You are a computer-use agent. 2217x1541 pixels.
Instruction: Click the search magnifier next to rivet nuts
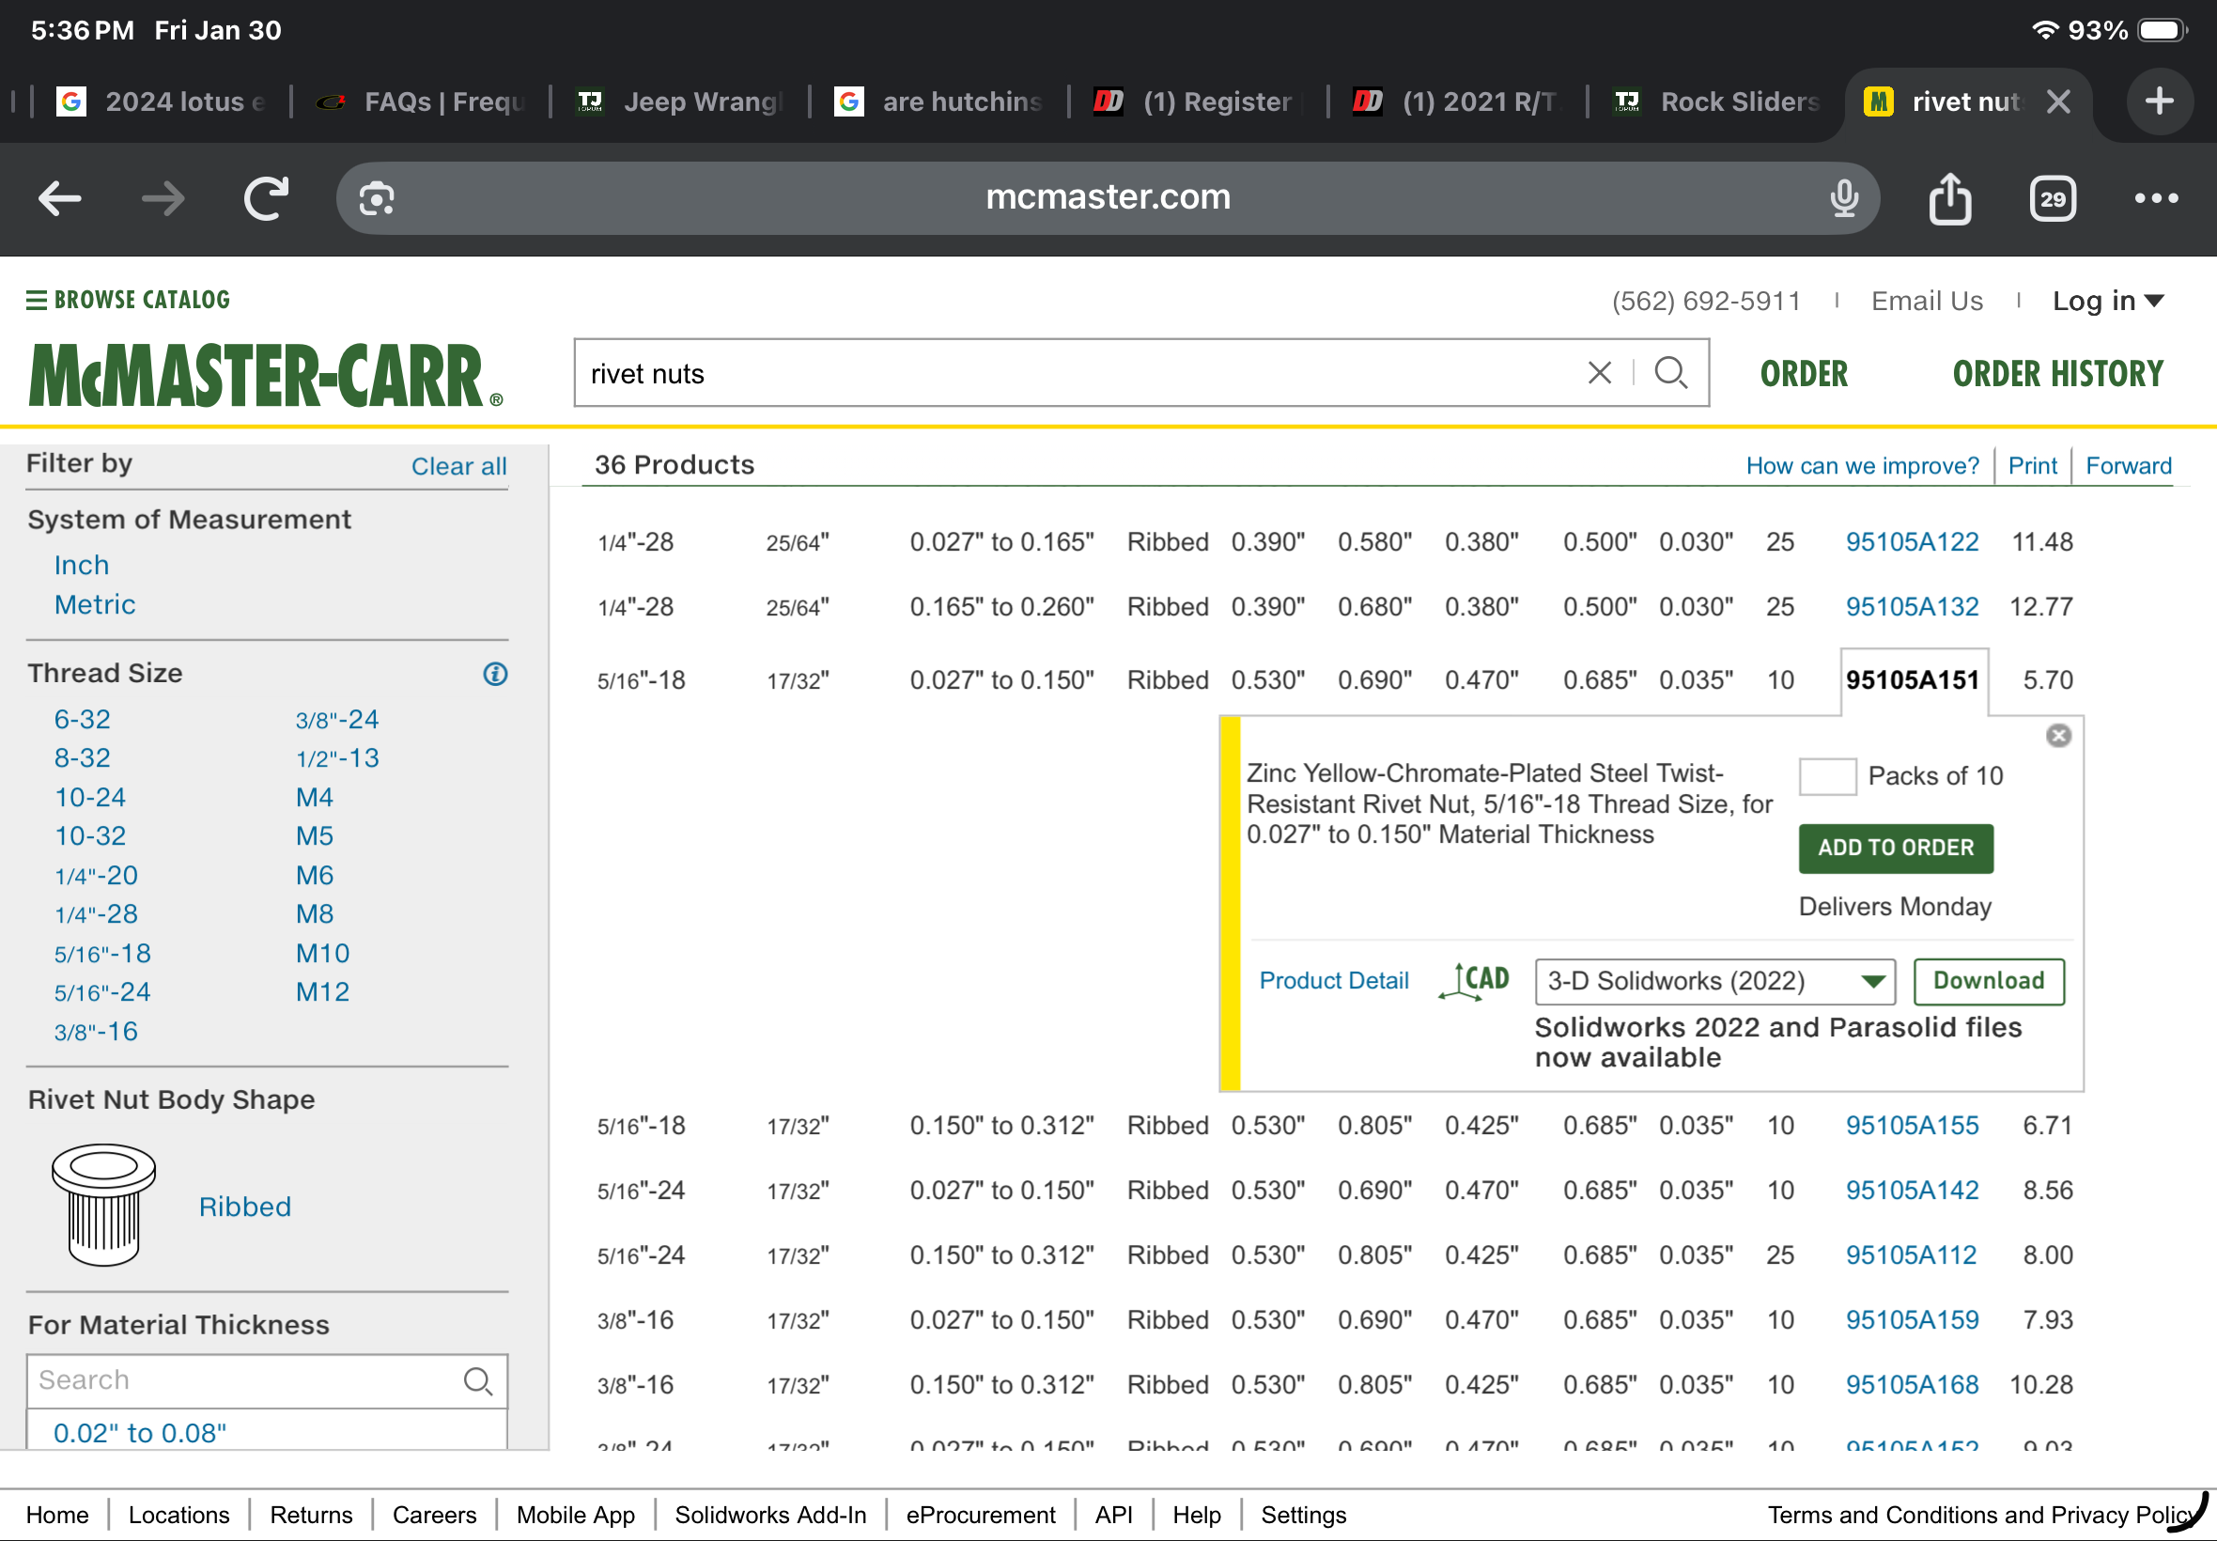pyautogui.click(x=1670, y=373)
